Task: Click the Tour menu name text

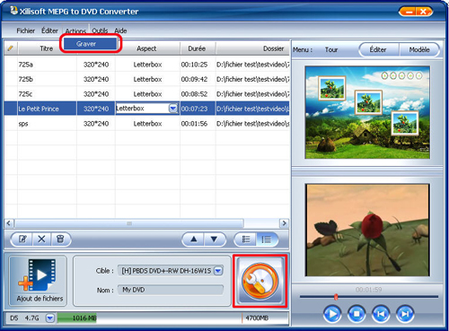Action: coord(331,49)
